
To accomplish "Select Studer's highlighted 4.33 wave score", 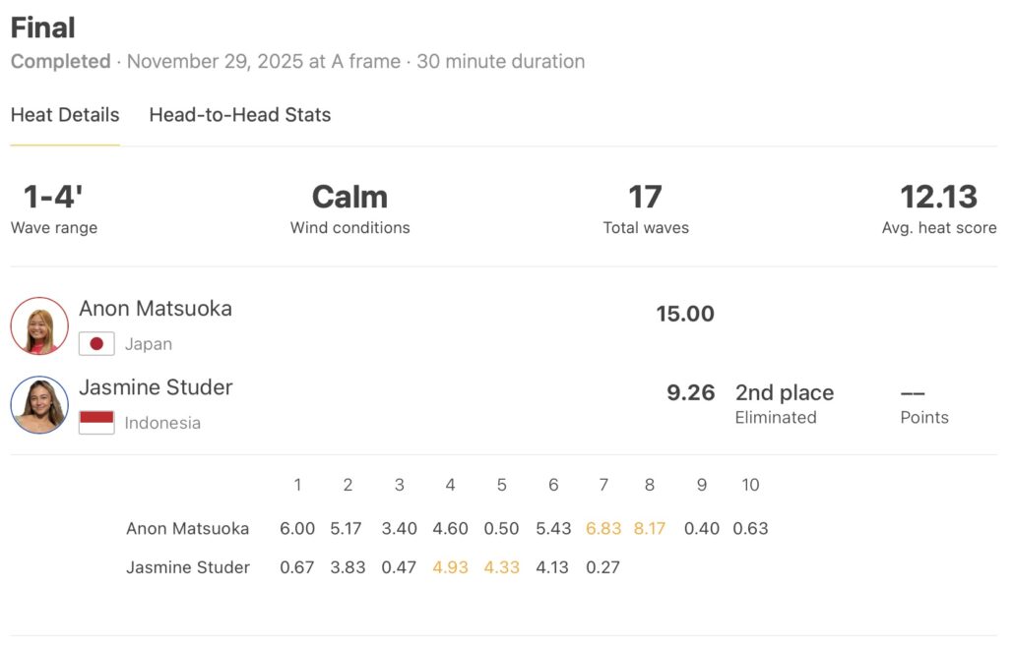I will [x=501, y=567].
